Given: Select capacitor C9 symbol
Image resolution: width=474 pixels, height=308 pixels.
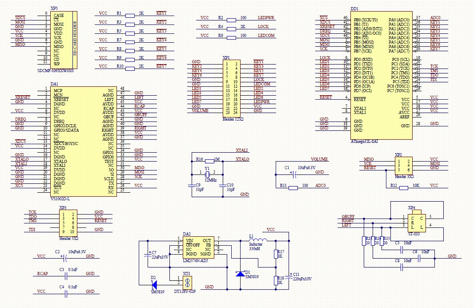Looking at the screenshot, I should pyautogui.click(x=192, y=185).
